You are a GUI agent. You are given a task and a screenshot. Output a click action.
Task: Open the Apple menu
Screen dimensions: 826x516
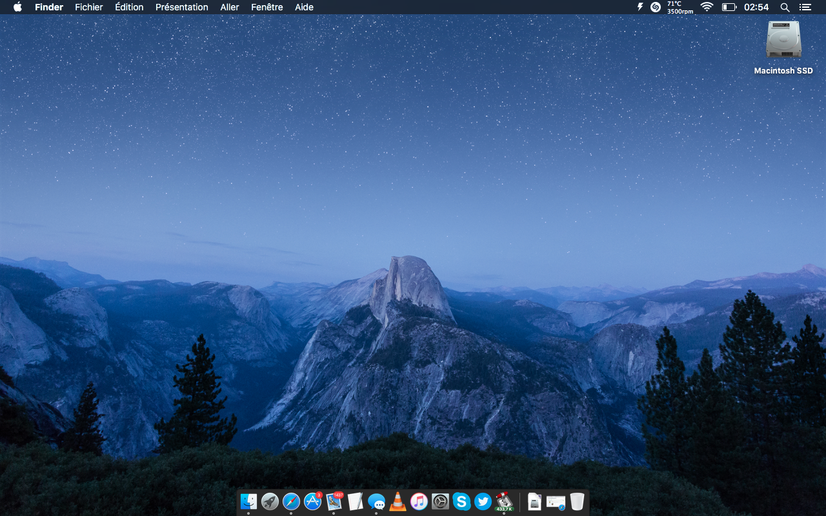pyautogui.click(x=17, y=7)
